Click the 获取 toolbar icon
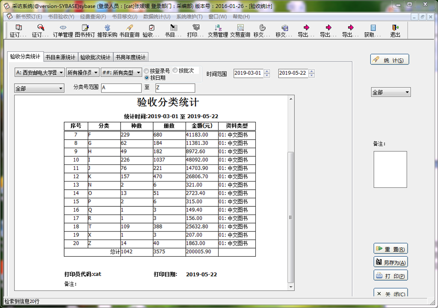Image resolution: width=438 pixels, height=308 pixels. click(373, 31)
